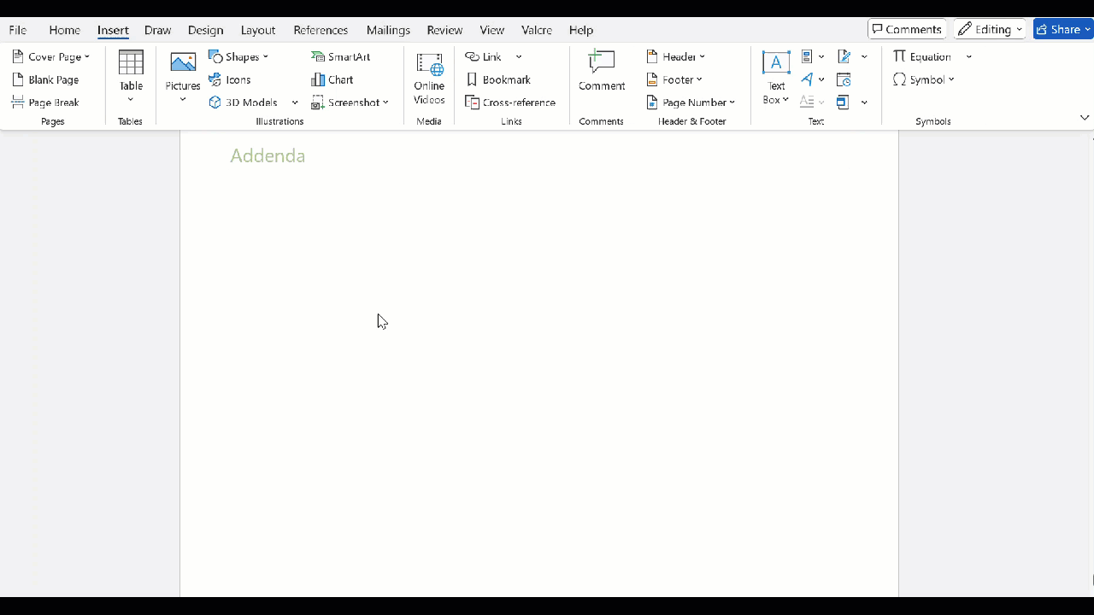Open the File tab
1094x615 pixels.
pos(18,30)
